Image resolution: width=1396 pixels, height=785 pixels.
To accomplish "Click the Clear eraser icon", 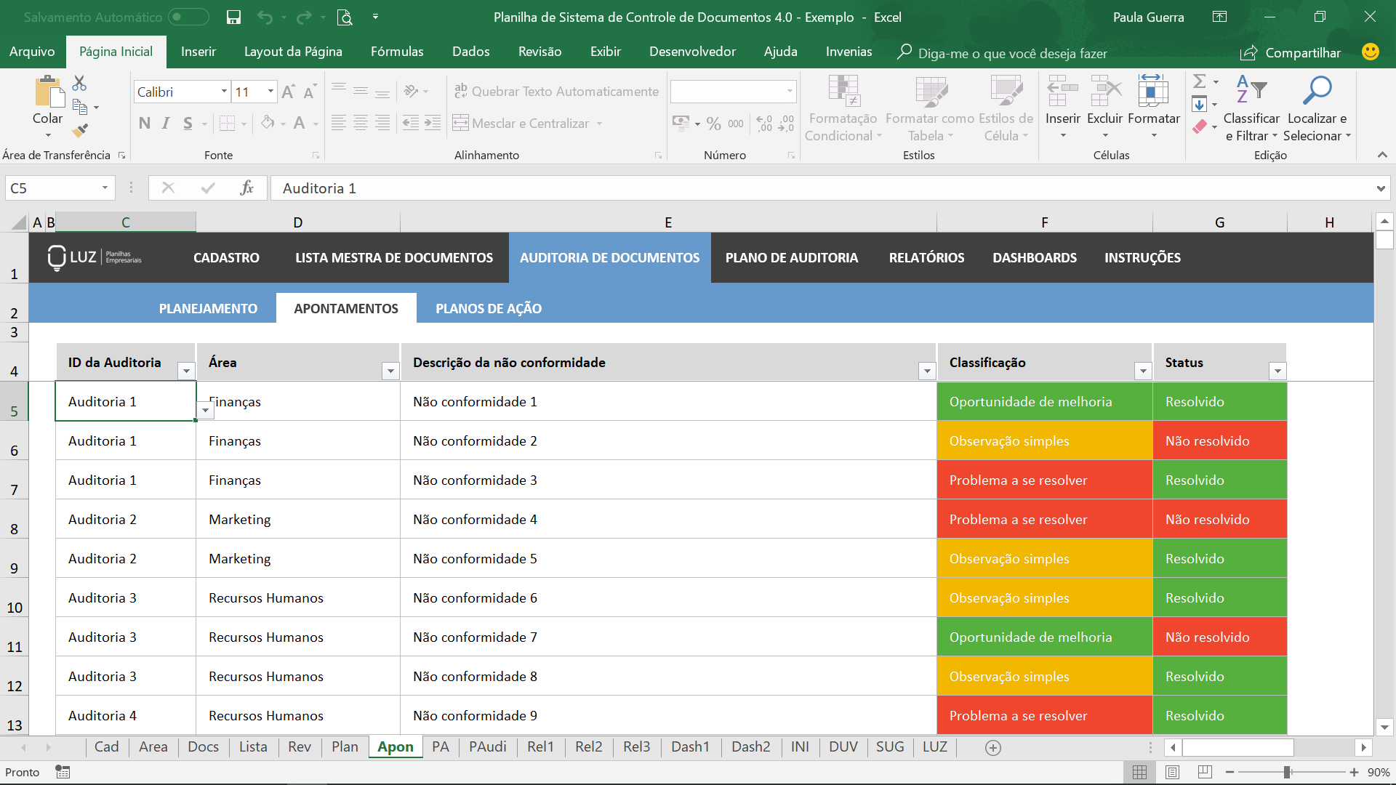I will point(1200,126).
